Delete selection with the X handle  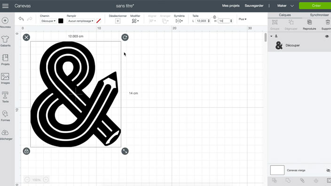pos(26,37)
